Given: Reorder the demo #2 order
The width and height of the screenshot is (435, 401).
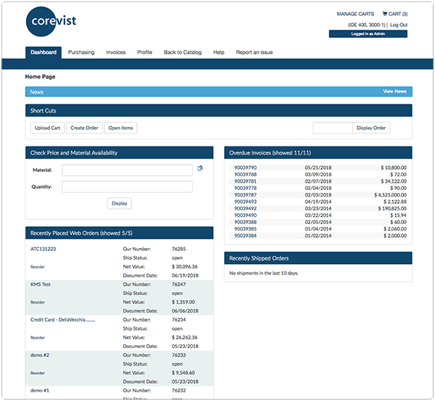Looking at the screenshot, I should 38,373.
